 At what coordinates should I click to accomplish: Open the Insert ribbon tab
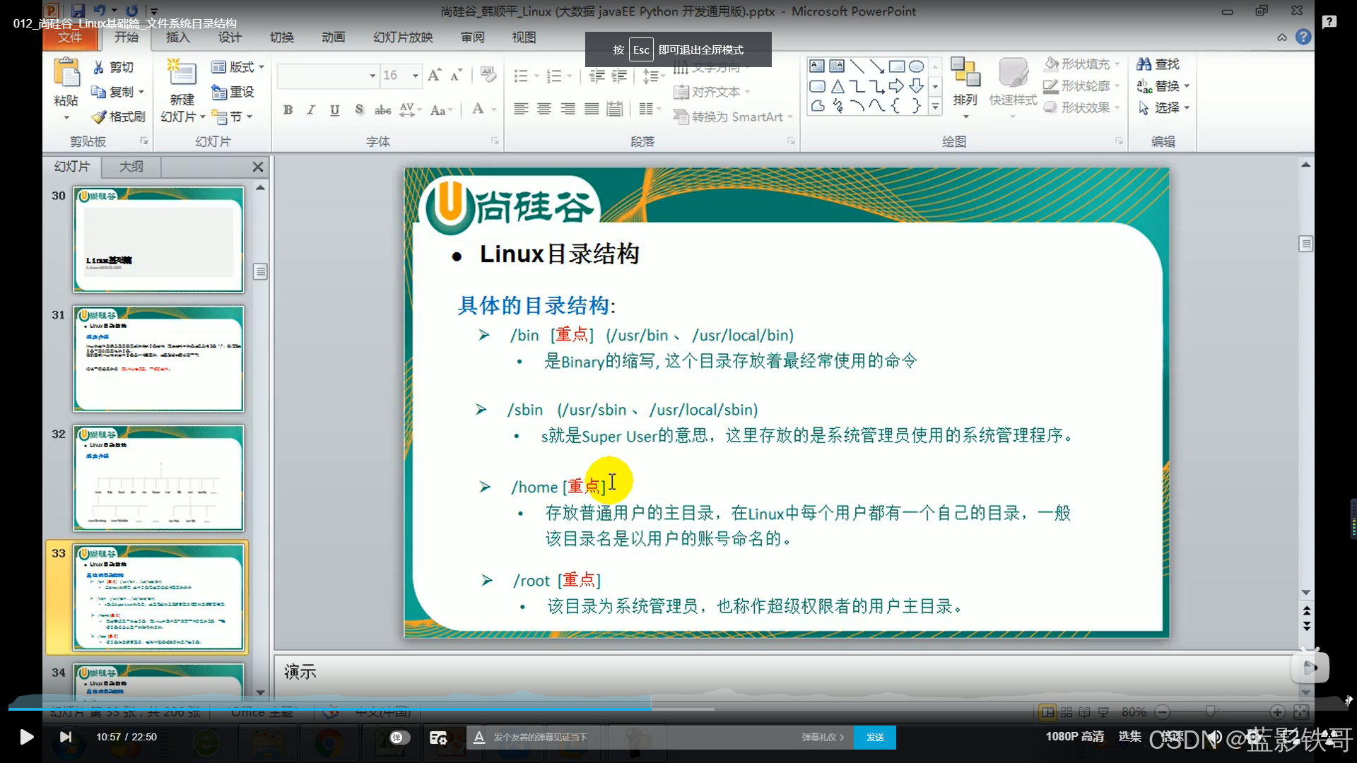178,37
